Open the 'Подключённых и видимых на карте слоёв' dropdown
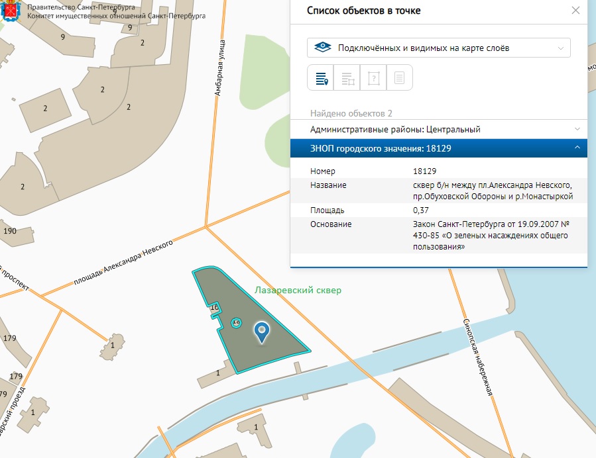Viewport: 596px width, 458px height. tap(438, 48)
